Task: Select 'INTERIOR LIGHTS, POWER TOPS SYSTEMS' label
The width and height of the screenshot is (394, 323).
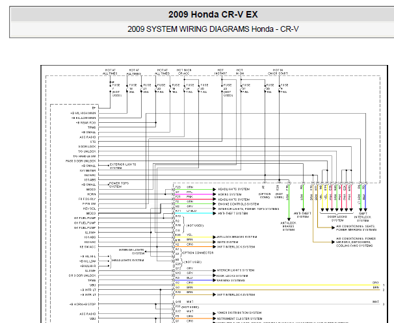Action: 248,209
